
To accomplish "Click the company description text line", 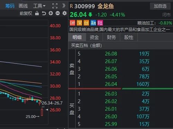I will point(120,30).
